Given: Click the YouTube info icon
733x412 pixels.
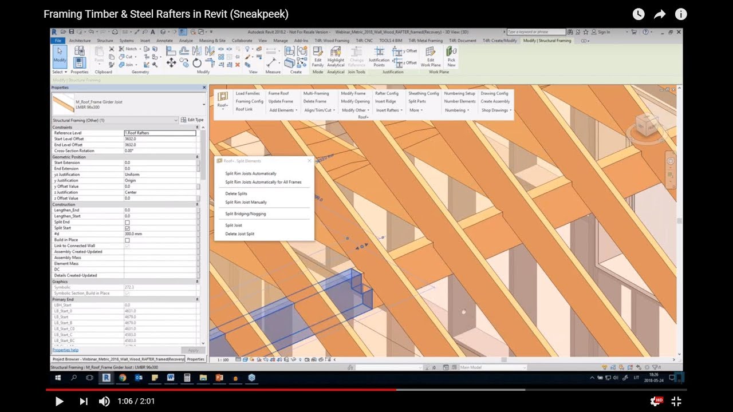Looking at the screenshot, I should 681,14.
